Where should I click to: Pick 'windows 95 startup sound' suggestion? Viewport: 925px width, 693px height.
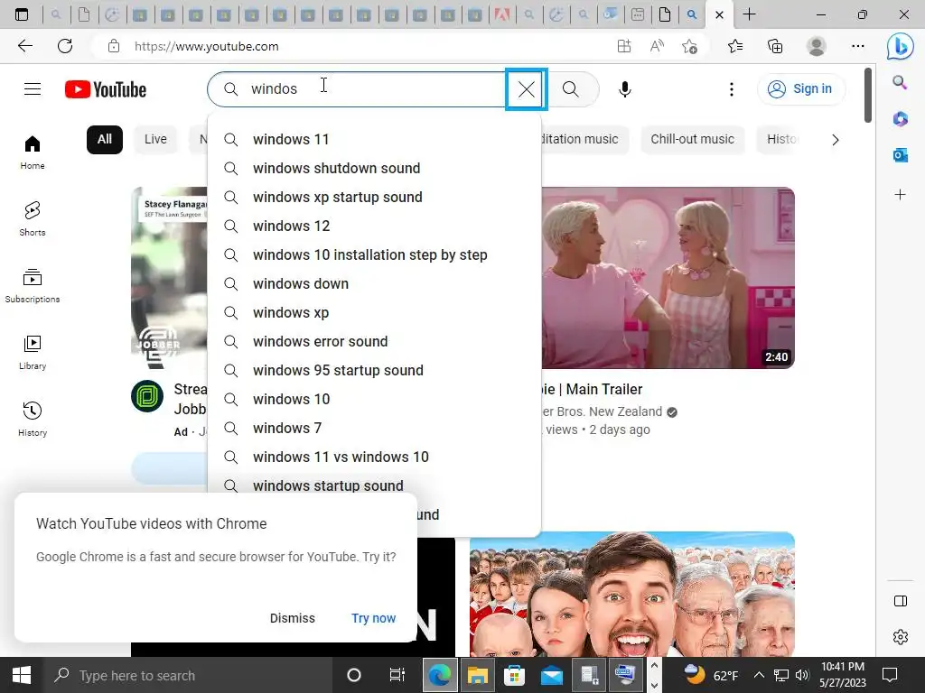tap(374, 371)
